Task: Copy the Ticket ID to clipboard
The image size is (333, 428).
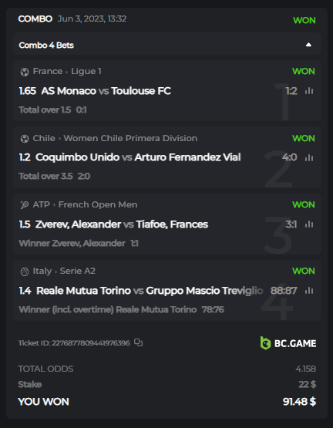Action: (139, 342)
